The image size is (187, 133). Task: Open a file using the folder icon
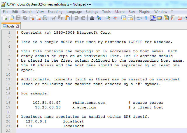[11, 18]
